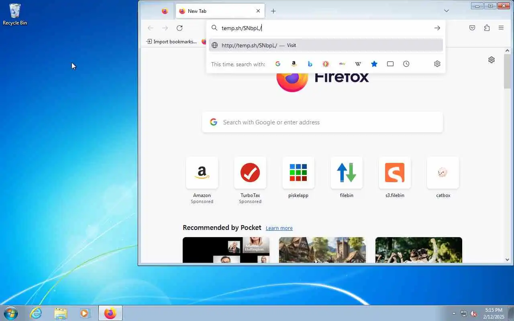The height and width of the screenshot is (321, 514).
Task: Open the Firefox application menu
Action: 501,28
